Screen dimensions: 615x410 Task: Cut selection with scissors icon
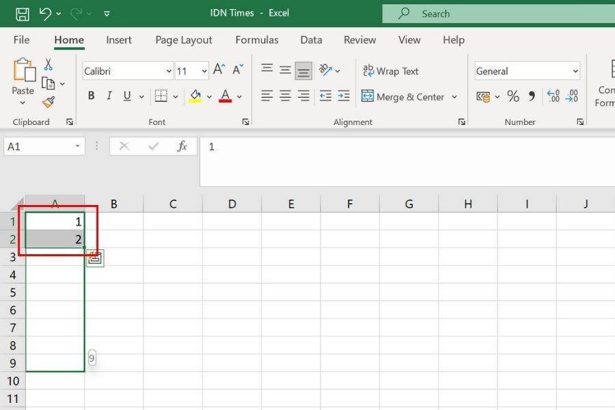[x=48, y=64]
